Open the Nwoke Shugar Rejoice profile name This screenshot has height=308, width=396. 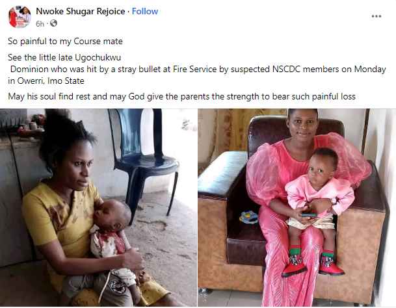[x=81, y=11]
